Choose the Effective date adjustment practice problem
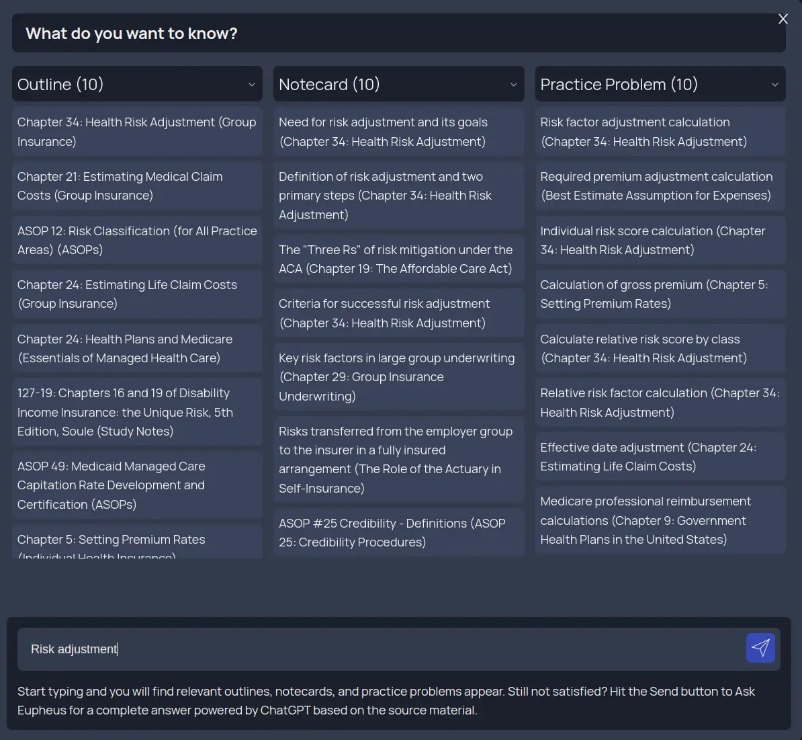 pos(660,456)
